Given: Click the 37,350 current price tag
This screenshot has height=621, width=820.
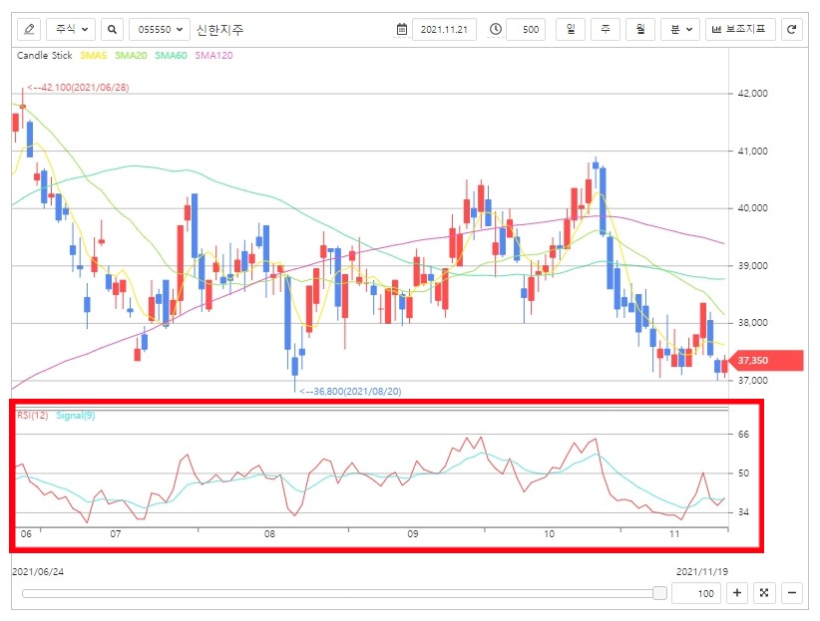Looking at the screenshot, I should [765, 360].
